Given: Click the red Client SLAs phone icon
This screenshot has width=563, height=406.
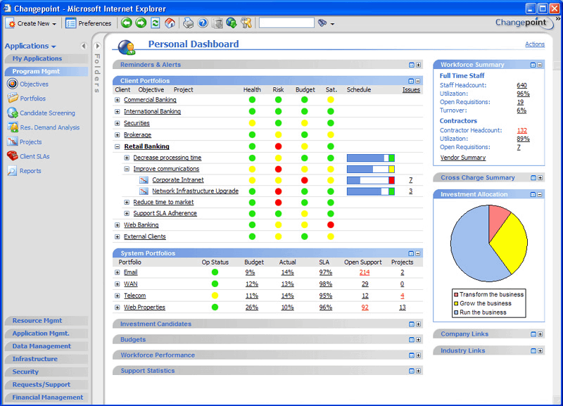Looking at the screenshot, I should coord(12,156).
